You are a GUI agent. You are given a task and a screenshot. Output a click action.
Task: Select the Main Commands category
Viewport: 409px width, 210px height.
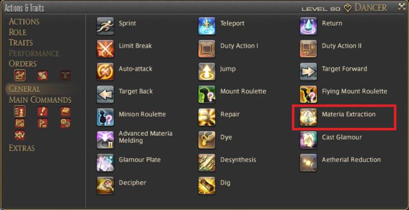click(40, 100)
